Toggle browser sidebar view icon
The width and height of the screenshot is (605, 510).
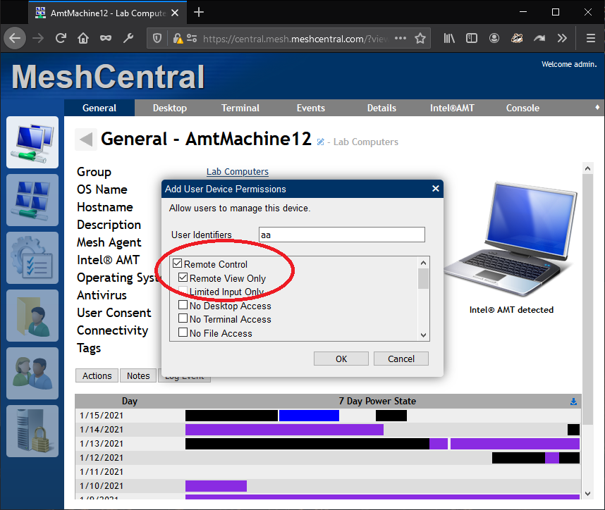click(472, 38)
